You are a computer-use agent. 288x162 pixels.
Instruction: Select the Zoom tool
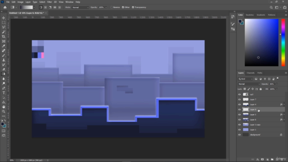[x=4, y=112]
